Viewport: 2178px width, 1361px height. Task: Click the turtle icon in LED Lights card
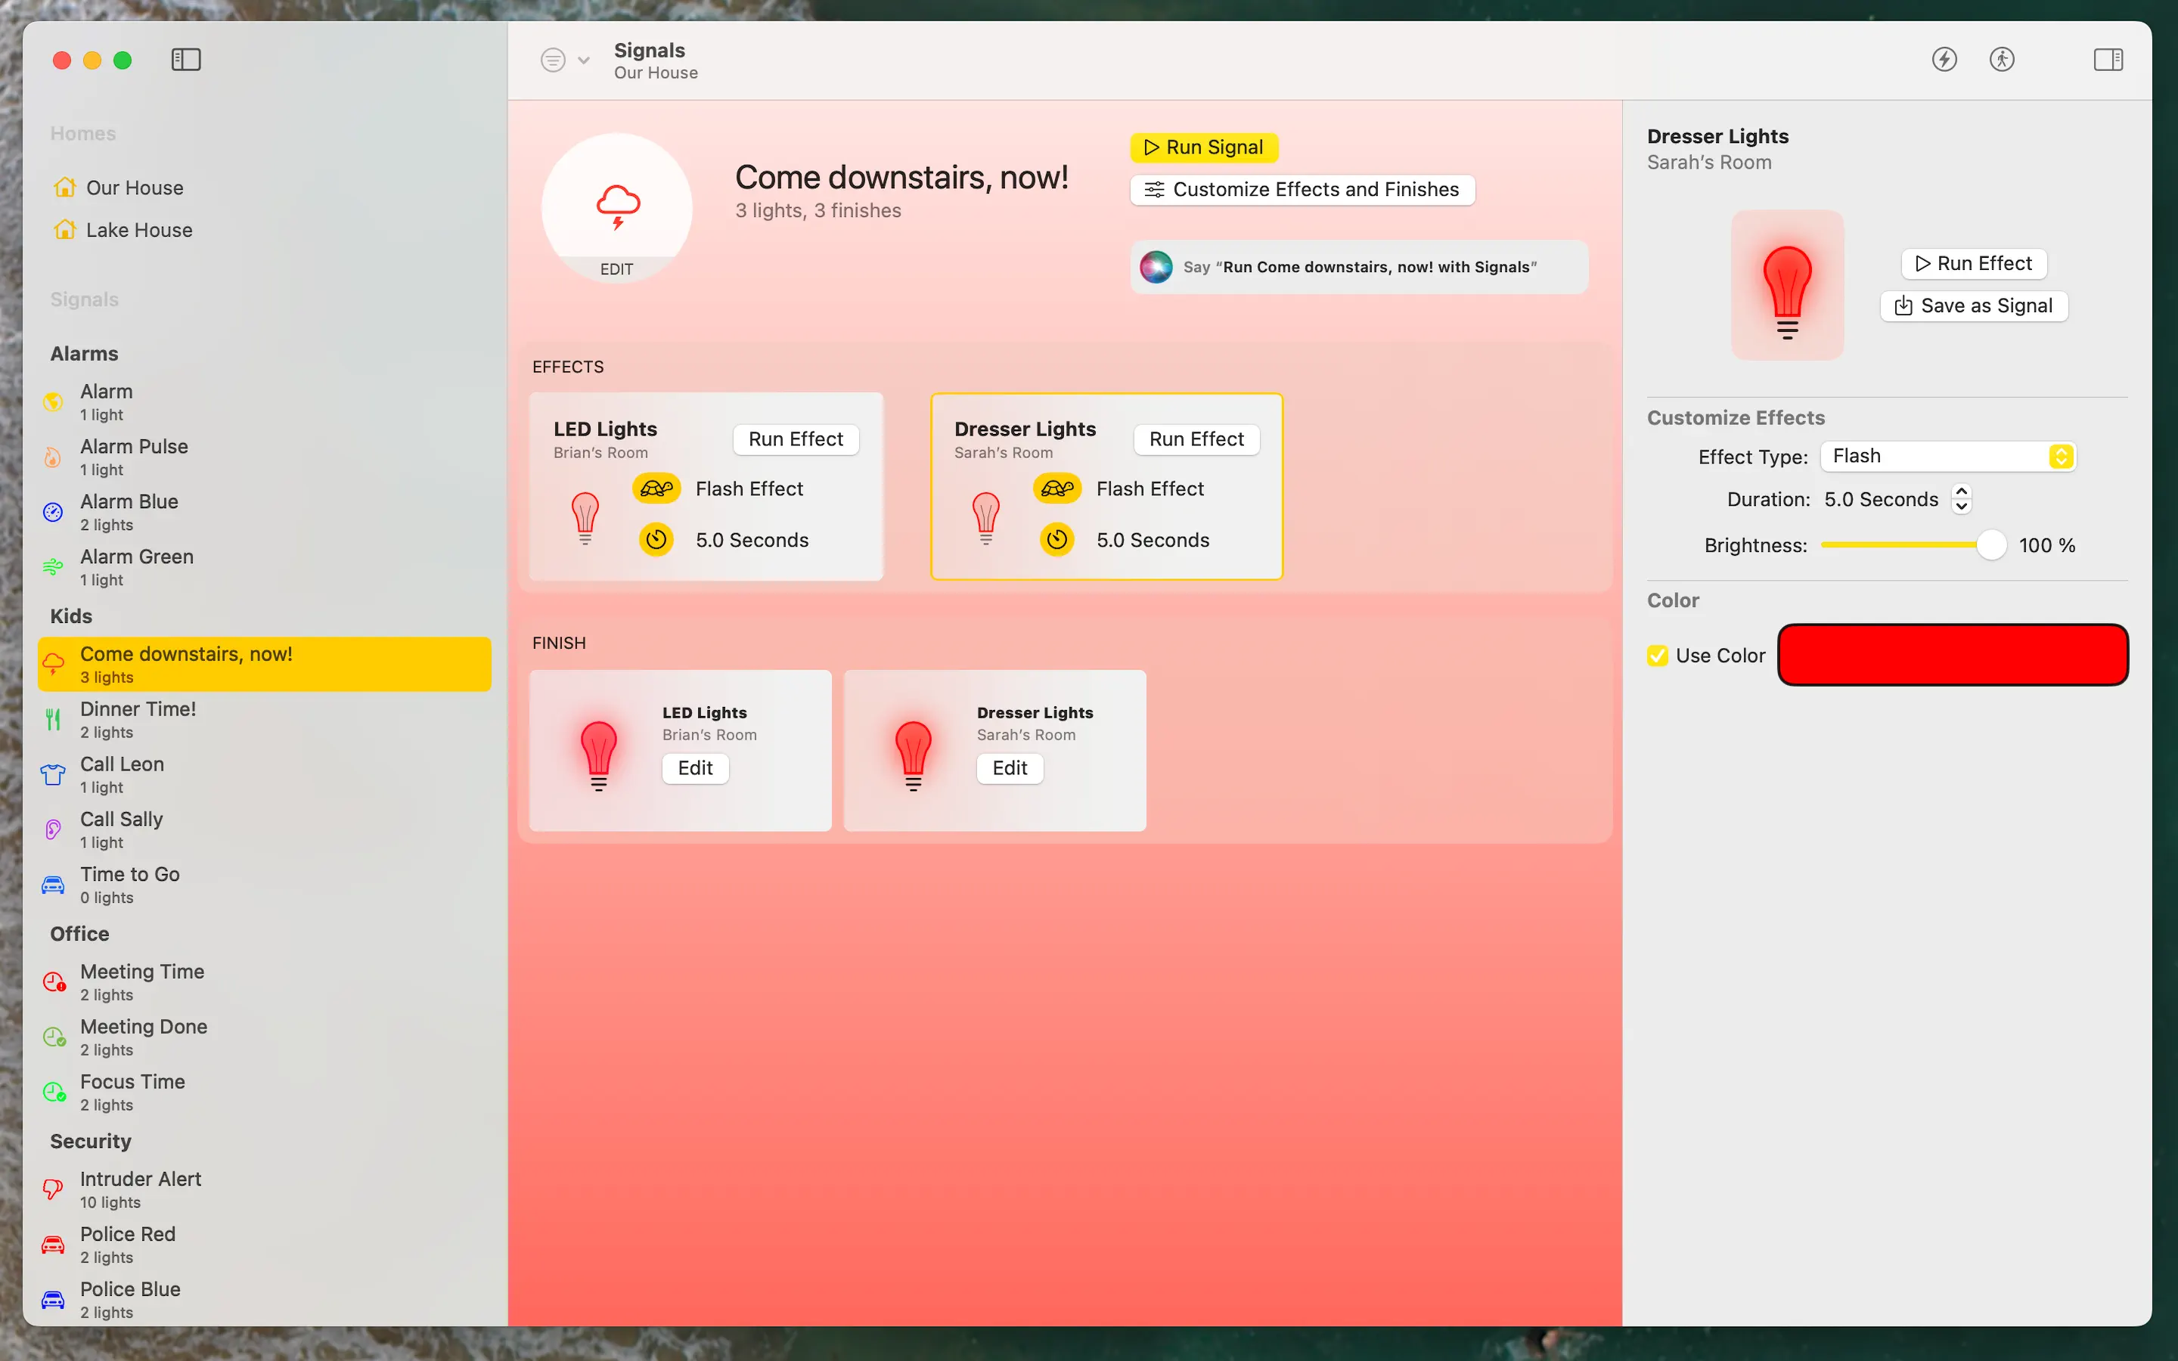click(x=656, y=488)
